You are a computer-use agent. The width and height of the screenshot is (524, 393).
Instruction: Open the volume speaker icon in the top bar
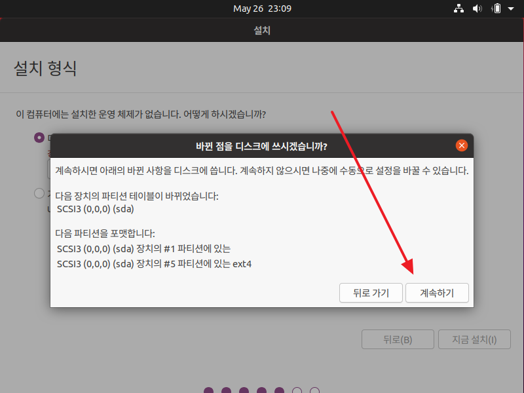click(477, 9)
